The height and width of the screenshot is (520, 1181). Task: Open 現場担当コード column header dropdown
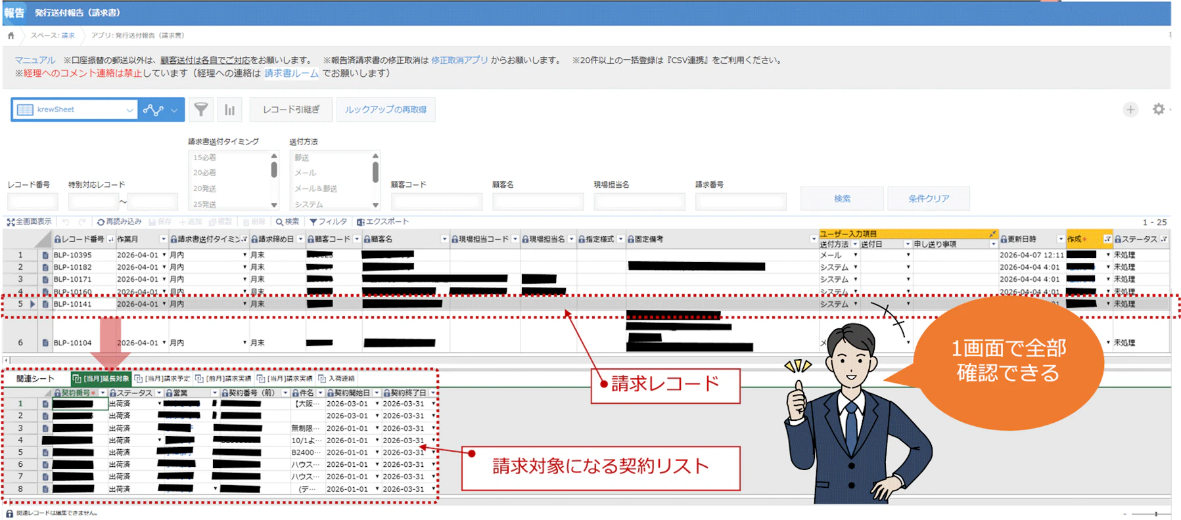point(515,239)
